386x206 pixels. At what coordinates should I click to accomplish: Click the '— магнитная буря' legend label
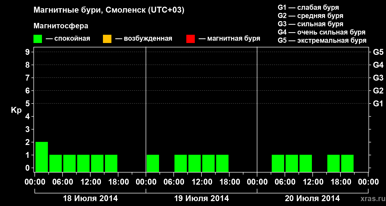pyautogui.click(x=229, y=39)
